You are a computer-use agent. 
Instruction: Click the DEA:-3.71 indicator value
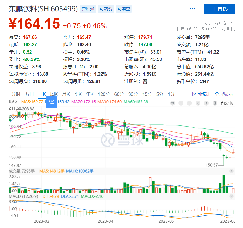coord(70,196)
